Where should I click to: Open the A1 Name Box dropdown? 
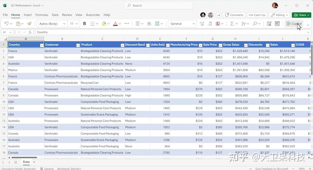point(10,32)
